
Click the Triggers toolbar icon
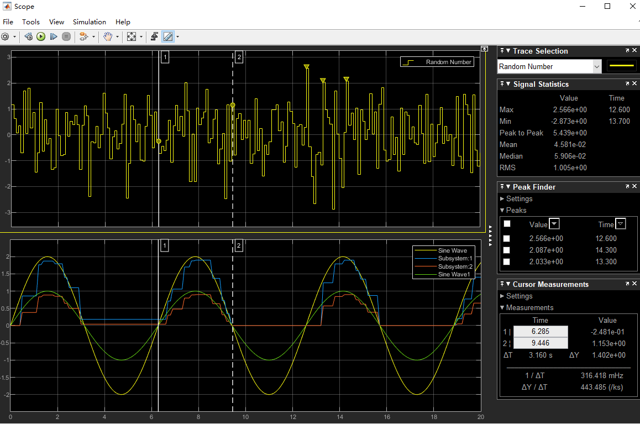155,37
